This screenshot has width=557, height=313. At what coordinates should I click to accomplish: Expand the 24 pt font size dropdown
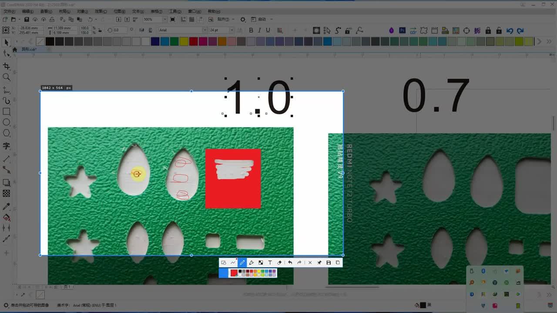coord(232,30)
